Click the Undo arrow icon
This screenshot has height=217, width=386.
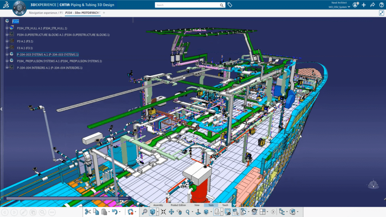[x=114, y=212]
